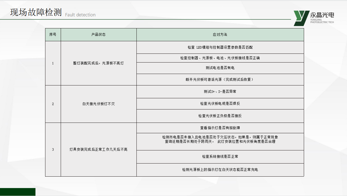Click the serial number cell 1

tap(53, 63)
